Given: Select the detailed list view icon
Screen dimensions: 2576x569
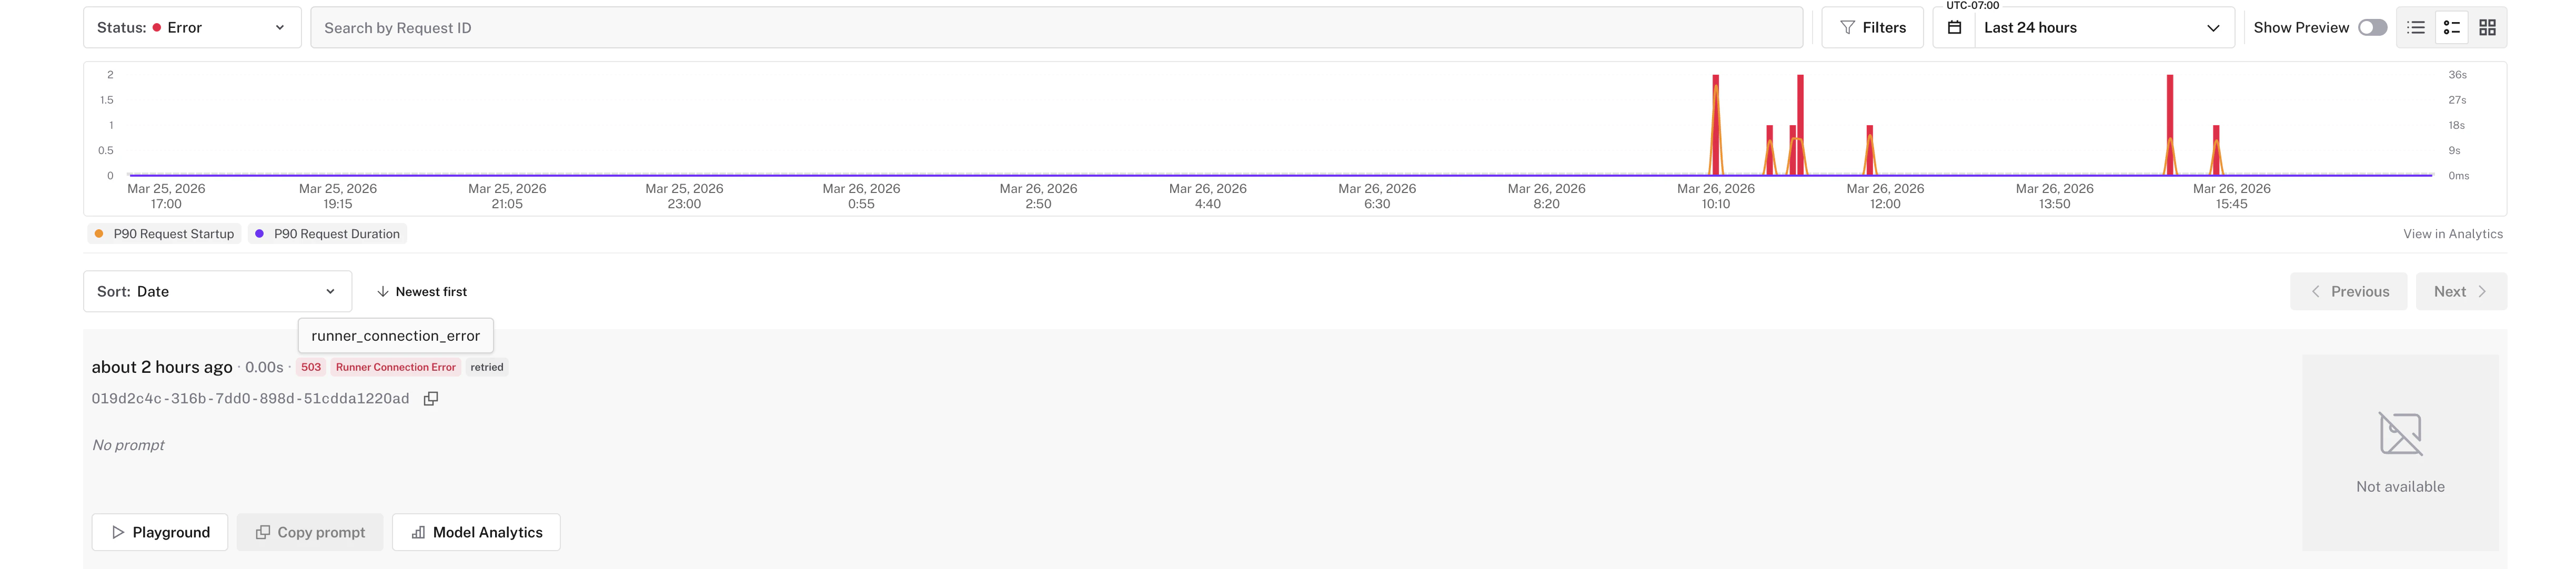Looking at the screenshot, I should [2451, 27].
